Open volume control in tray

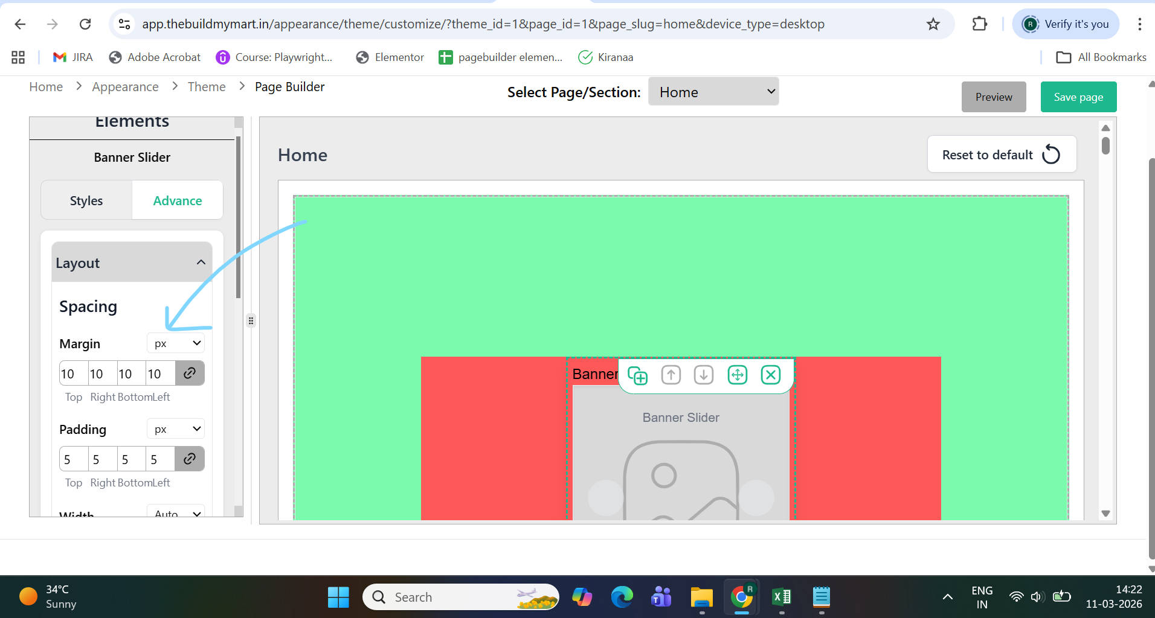point(1038,597)
